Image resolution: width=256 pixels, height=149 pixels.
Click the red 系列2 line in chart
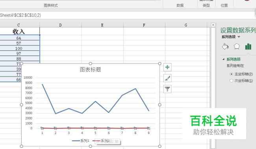coord(95,128)
